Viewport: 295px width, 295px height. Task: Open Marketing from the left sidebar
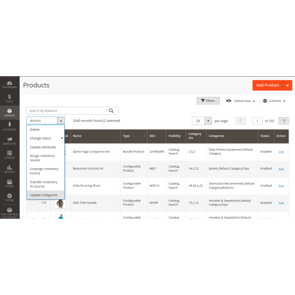[10, 140]
